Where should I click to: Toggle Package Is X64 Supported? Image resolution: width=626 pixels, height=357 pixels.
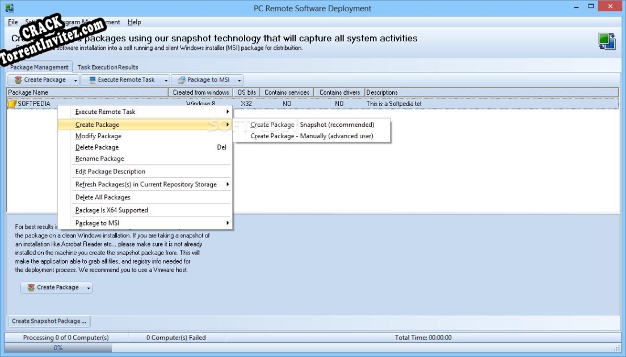(111, 211)
